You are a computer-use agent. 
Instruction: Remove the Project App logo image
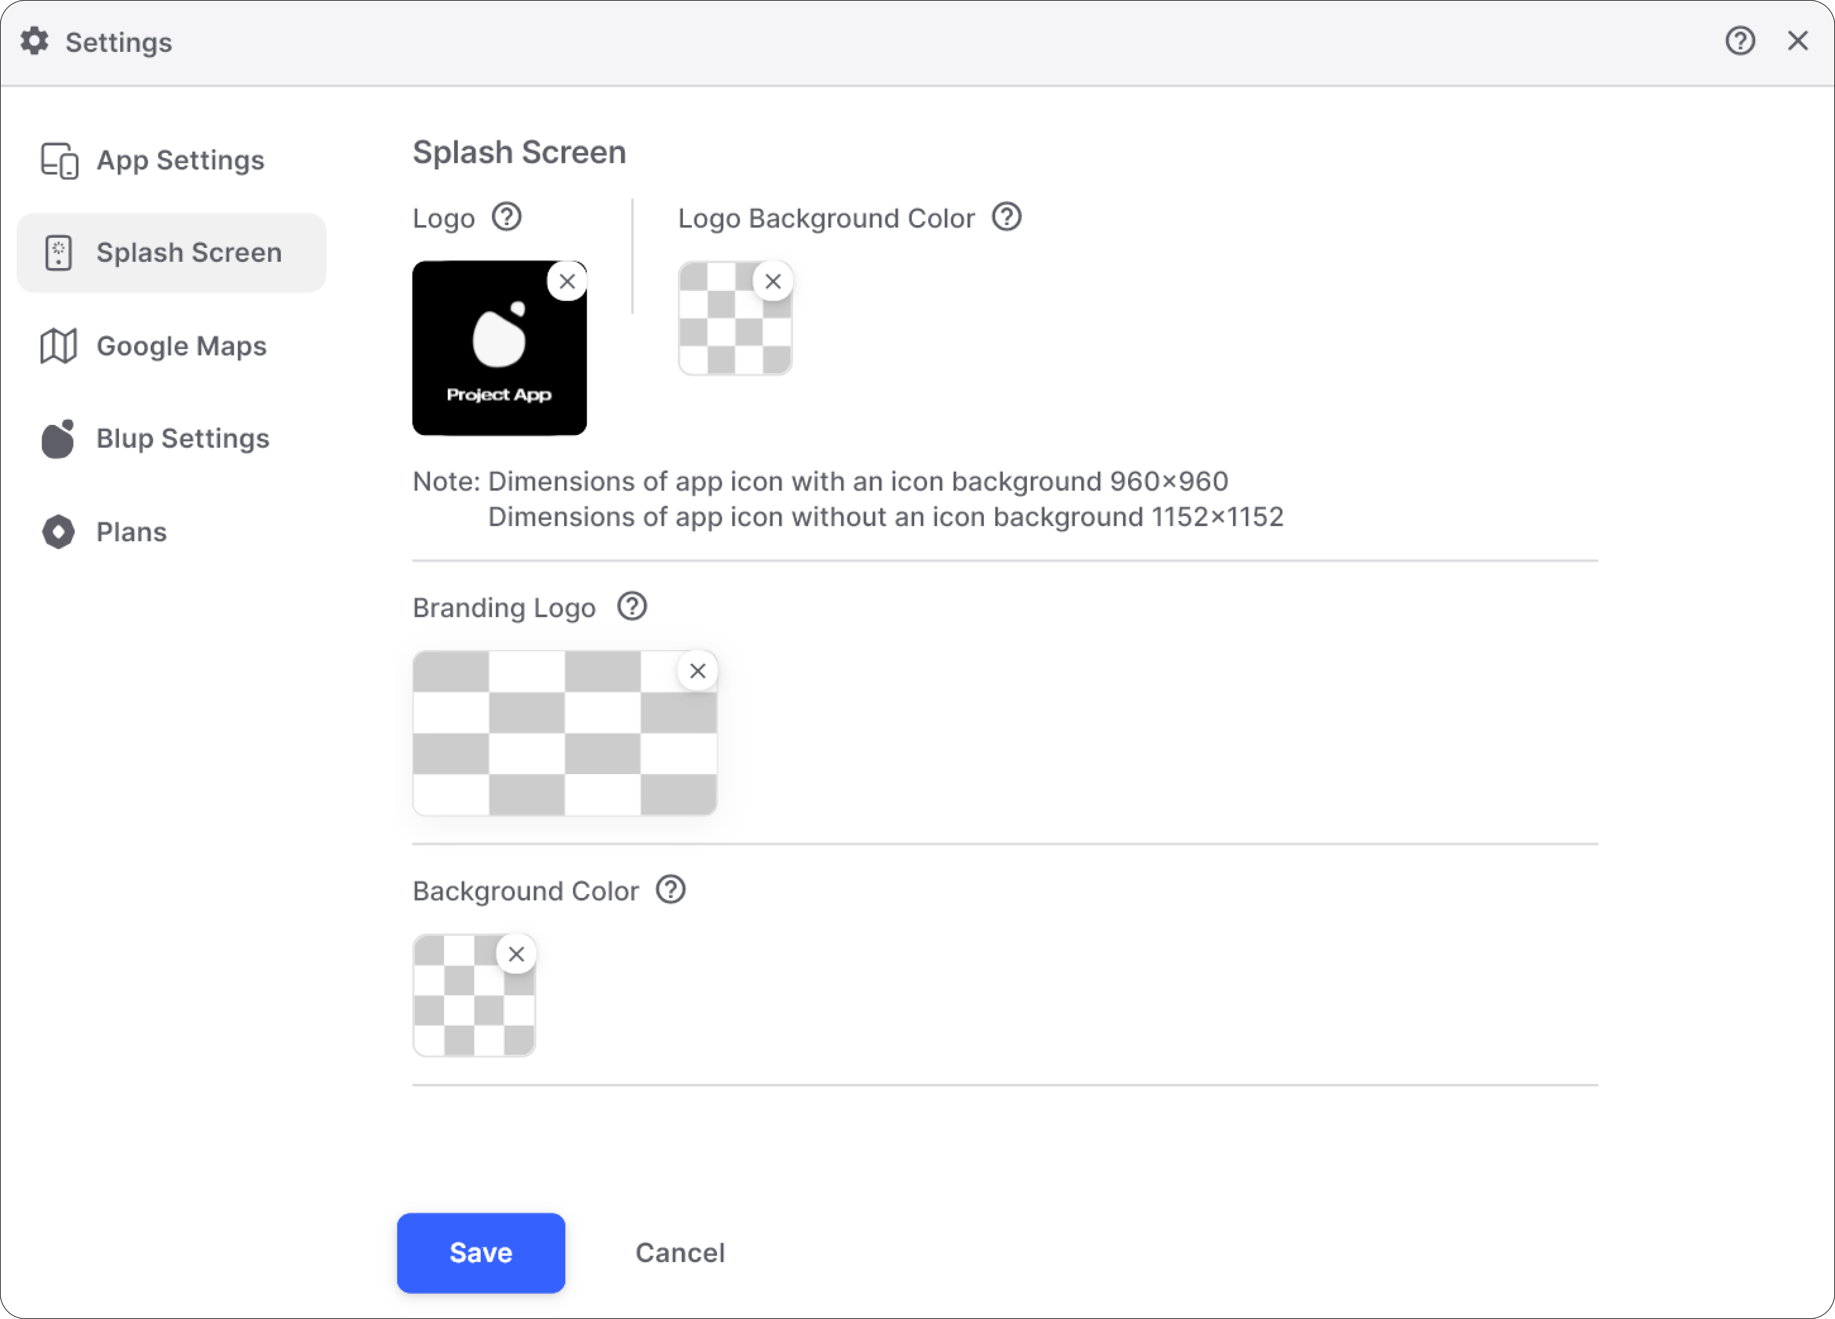click(567, 282)
